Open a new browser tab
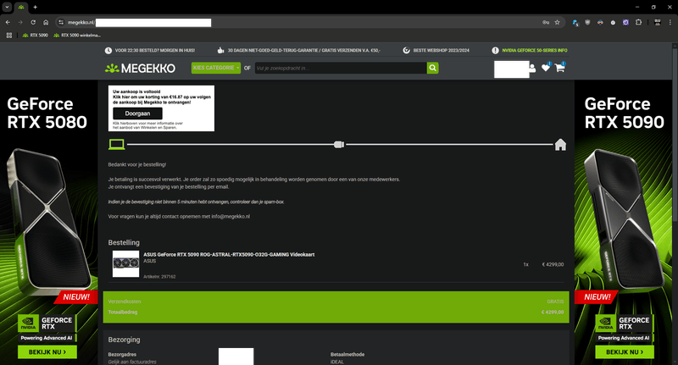 [x=35, y=7]
